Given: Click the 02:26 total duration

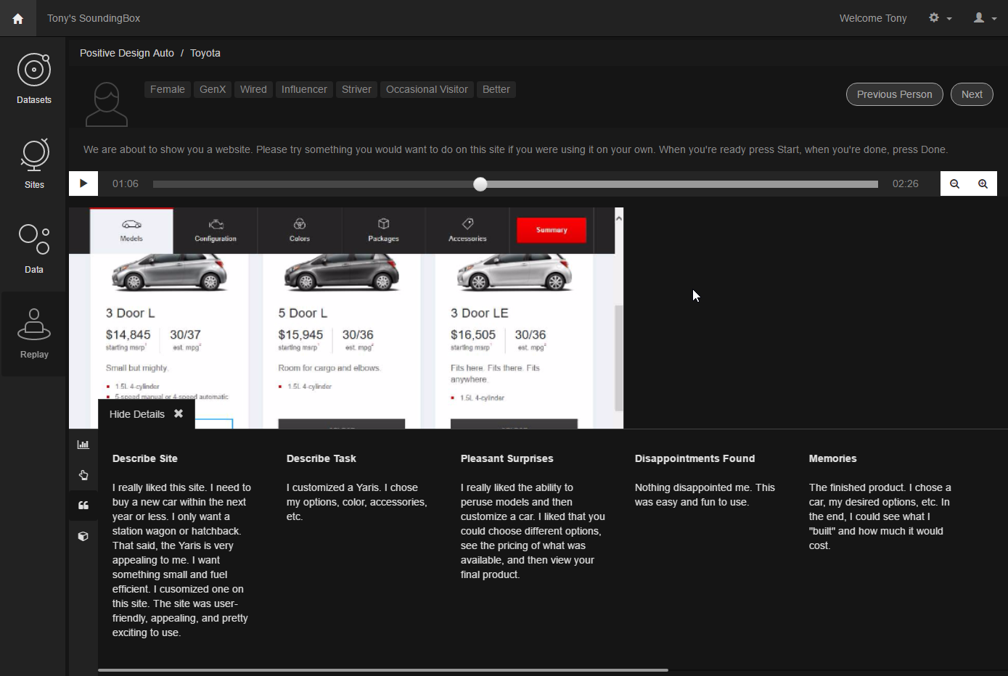Looking at the screenshot, I should point(906,184).
